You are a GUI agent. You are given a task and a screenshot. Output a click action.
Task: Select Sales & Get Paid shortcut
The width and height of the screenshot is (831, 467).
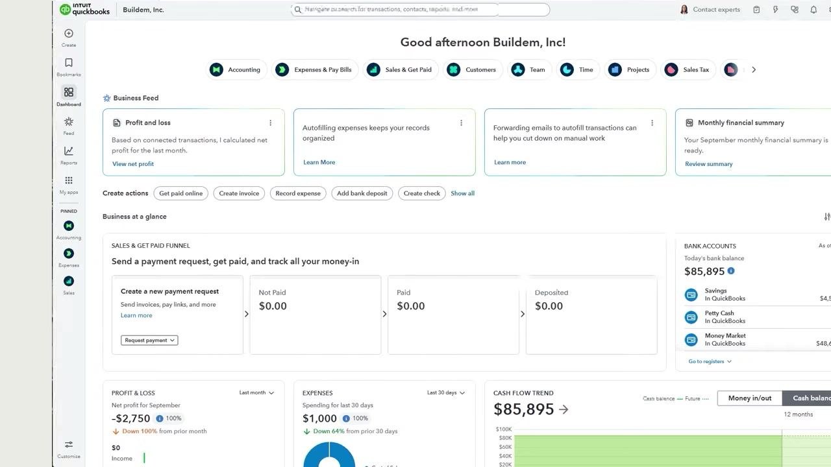(x=401, y=69)
